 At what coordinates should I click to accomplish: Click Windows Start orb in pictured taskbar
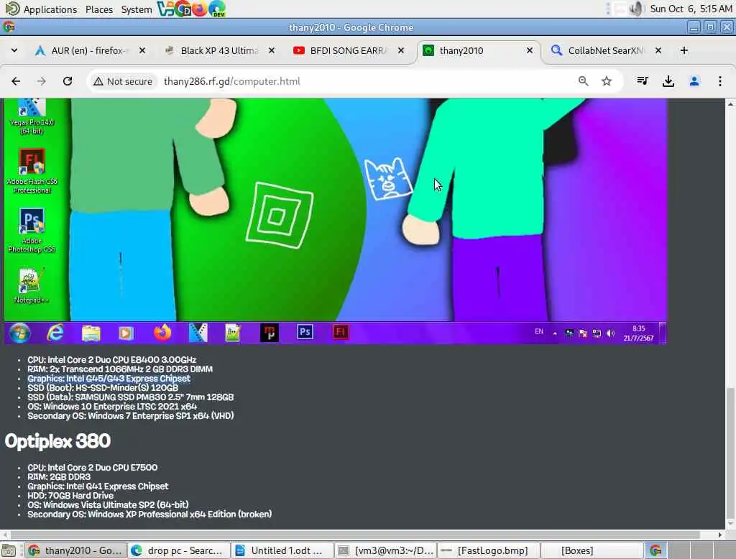[x=19, y=333]
